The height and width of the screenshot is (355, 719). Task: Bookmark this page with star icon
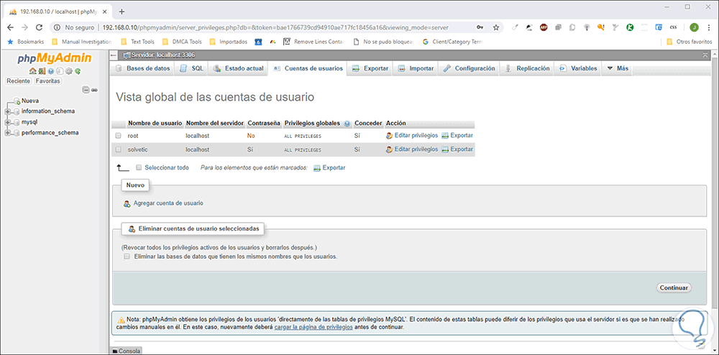495,27
